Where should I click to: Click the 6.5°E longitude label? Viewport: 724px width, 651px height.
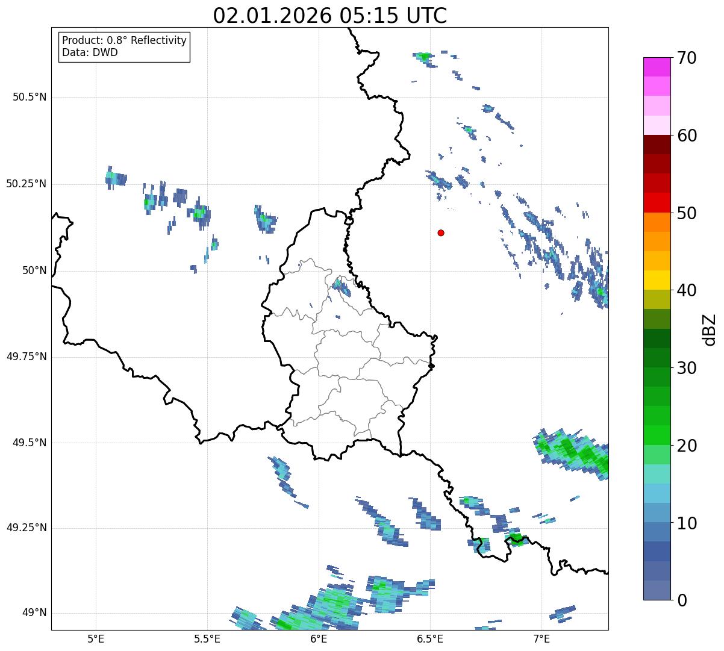pos(430,638)
